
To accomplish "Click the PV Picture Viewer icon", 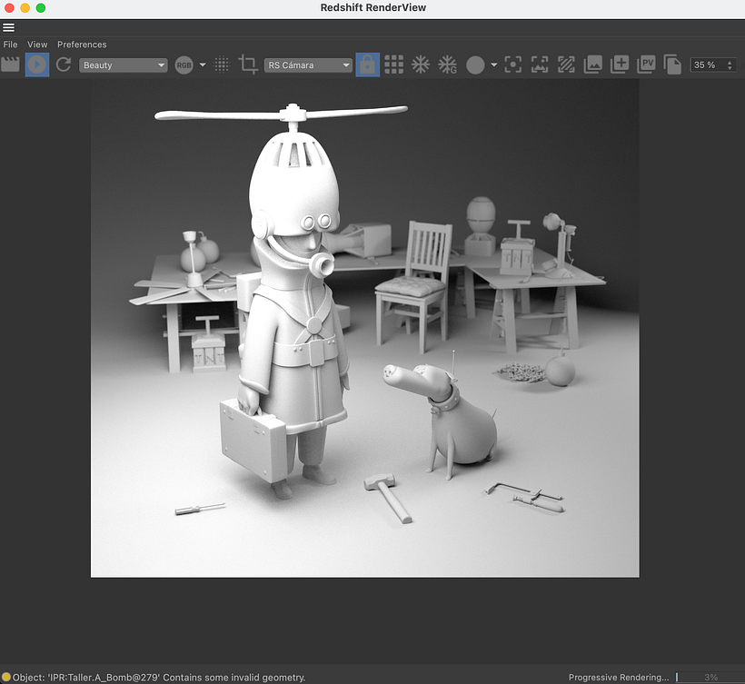I will point(646,64).
